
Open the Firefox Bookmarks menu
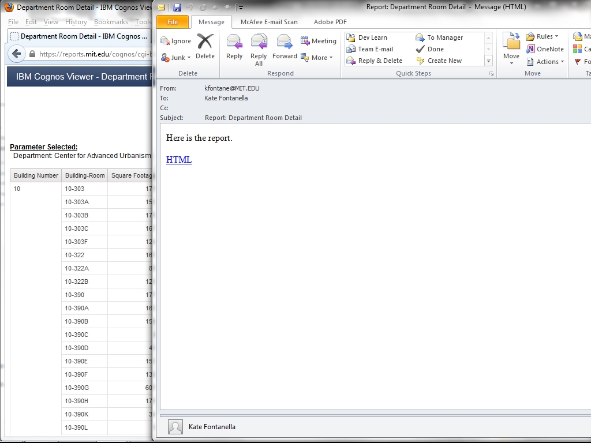[x=111, y=22]
